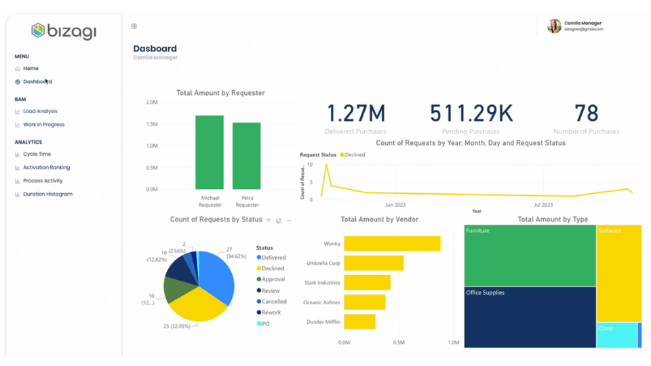651x366 pixels.
Task: Click focus mode icon on the pie chart
Action: click(x=279, y=220)
